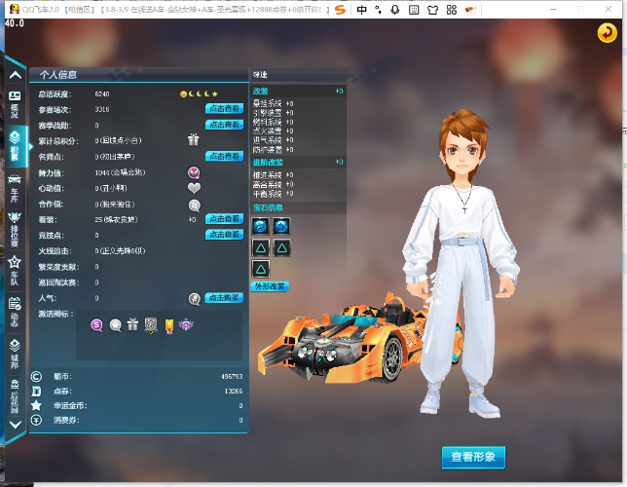The image size is (627, 487).
Task: Click the round icon beside 人气 row
Action: point(195,298)
